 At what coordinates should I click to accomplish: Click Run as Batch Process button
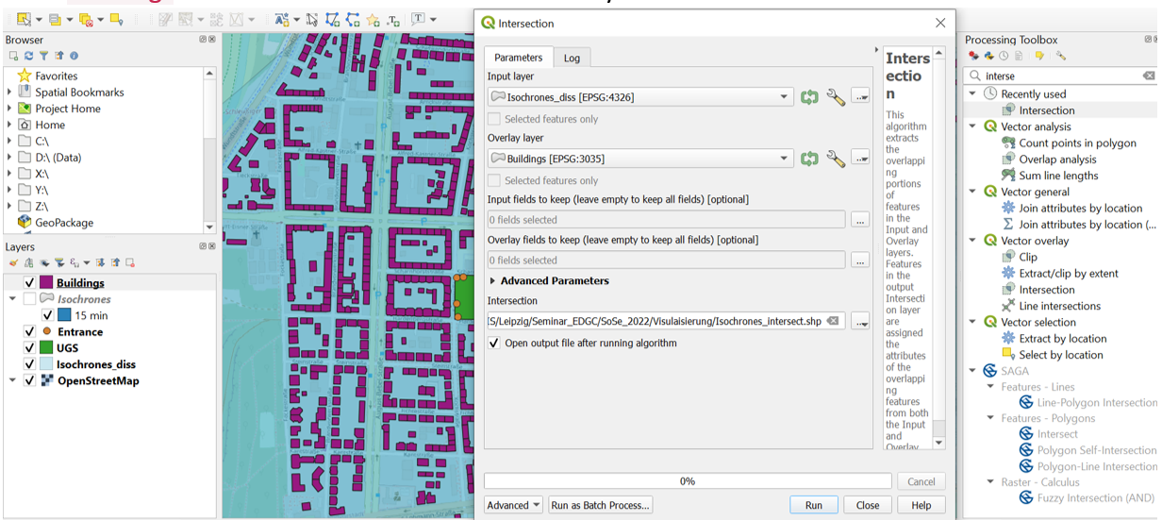[x=600, y=505]
